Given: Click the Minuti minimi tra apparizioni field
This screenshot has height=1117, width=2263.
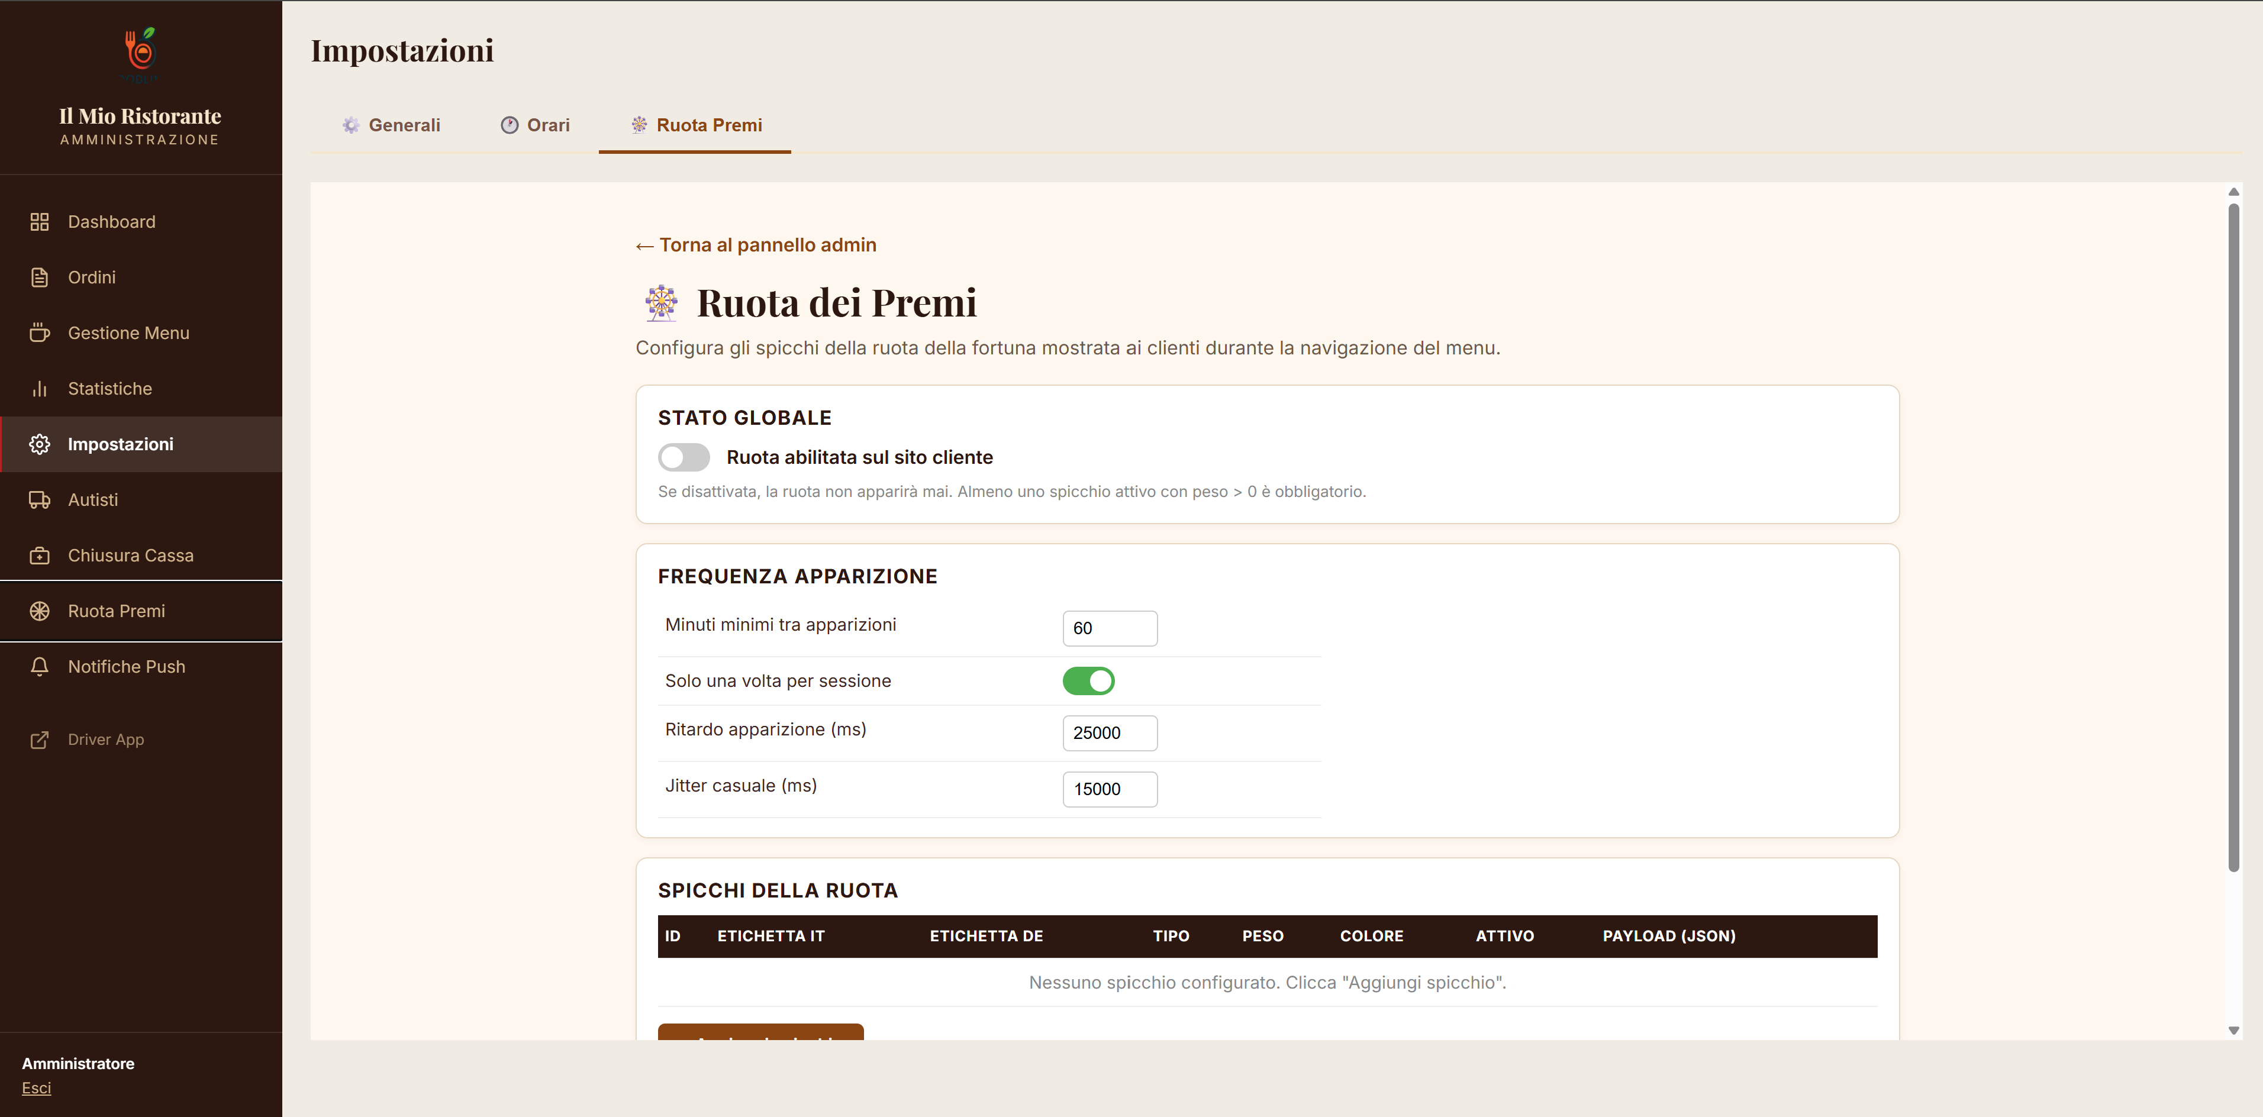Looking at the screenshot, I should coord(1110,629).
